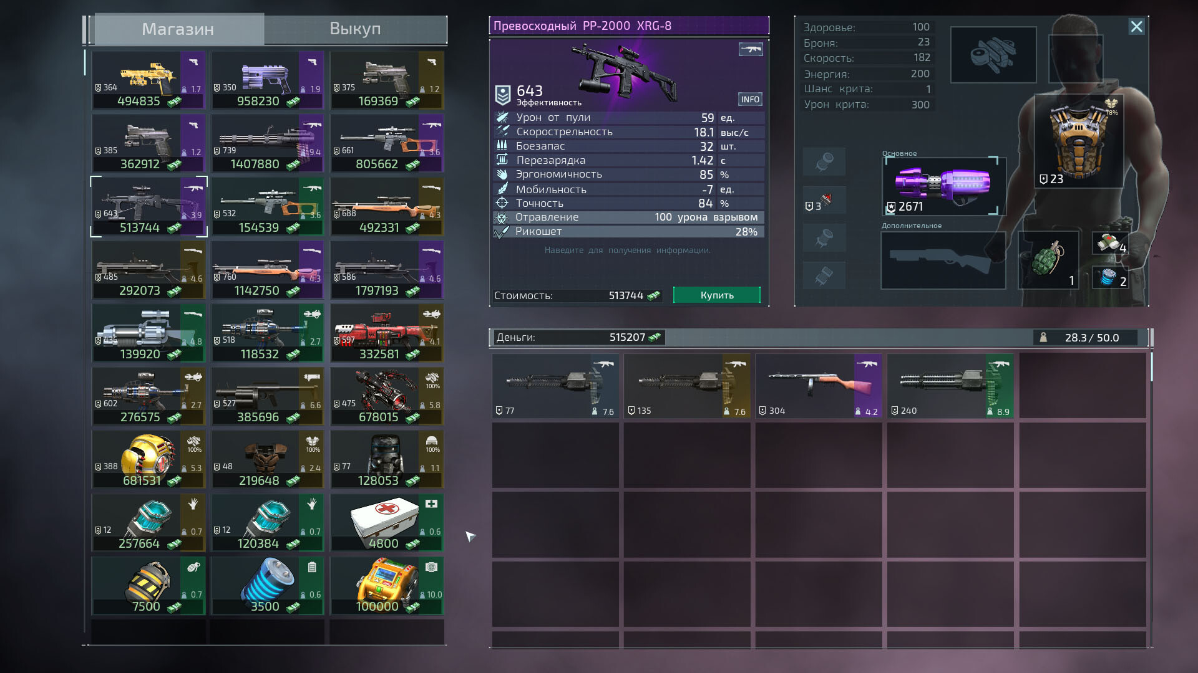This screenshot has width=1198, height=673.
Task: Pick the white medkit priced 4800
Action: coord(386,522)
